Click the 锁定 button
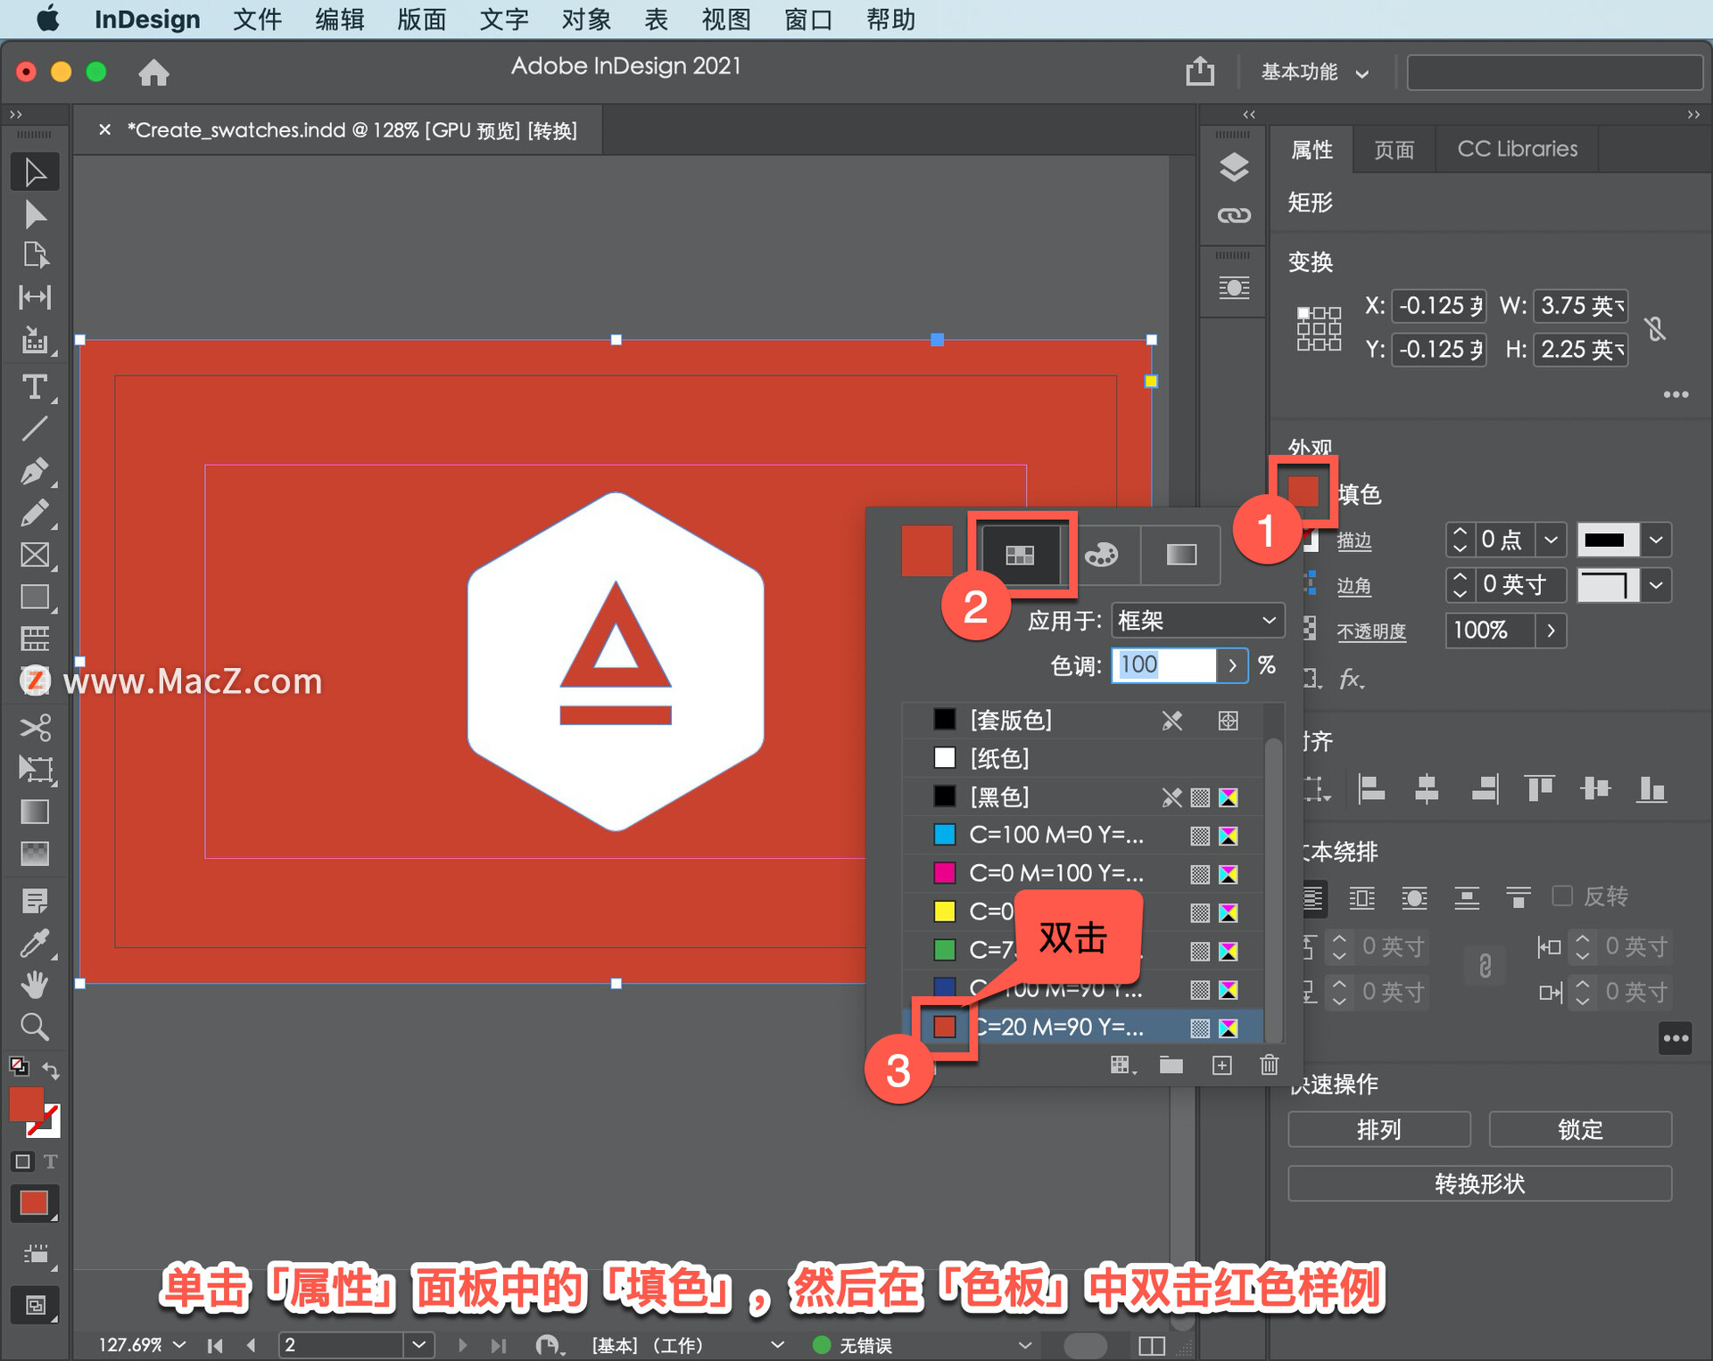This screenshot has height=1361, width=1713. pyautogui.click(x=1579, y=1130)
